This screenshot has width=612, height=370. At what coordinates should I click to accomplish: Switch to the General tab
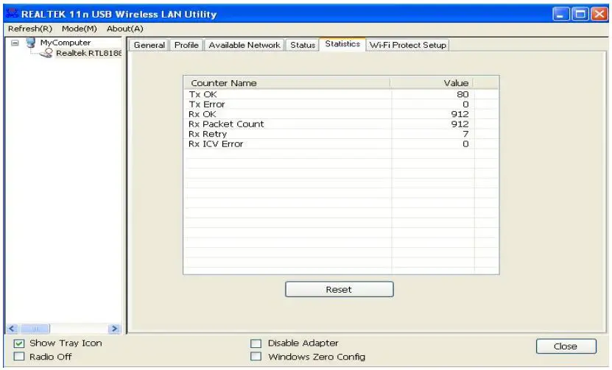[x=149, y=45]
